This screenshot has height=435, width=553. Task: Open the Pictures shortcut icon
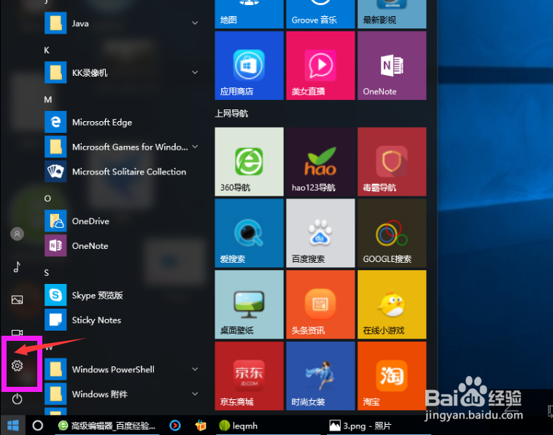tap(17, 300)
